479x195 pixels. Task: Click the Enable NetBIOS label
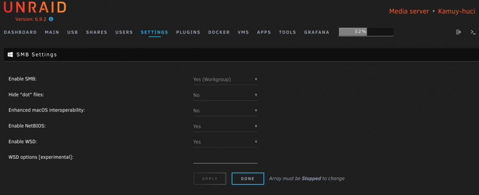tap(27, 126)
